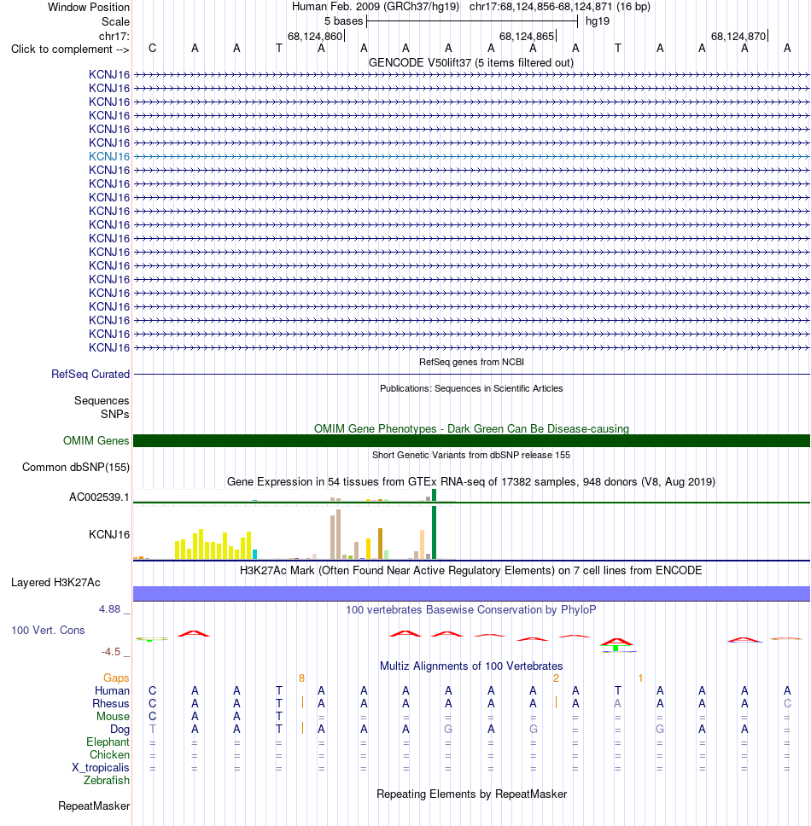
Task: Click 'RefSeq genes from NCBI' track title
Action: (x=471, y=362)
